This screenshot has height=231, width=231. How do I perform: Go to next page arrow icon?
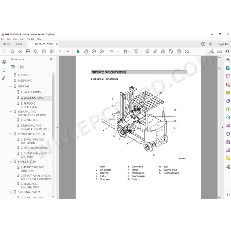(51, 51)
